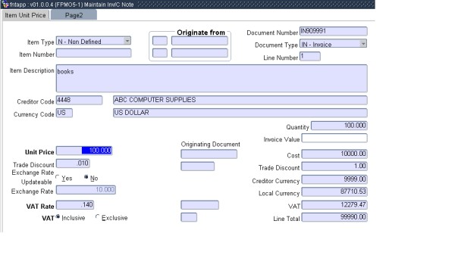Click the fntapp icon in the title bar
Screen dimensions: 455x280
(5, 4)
